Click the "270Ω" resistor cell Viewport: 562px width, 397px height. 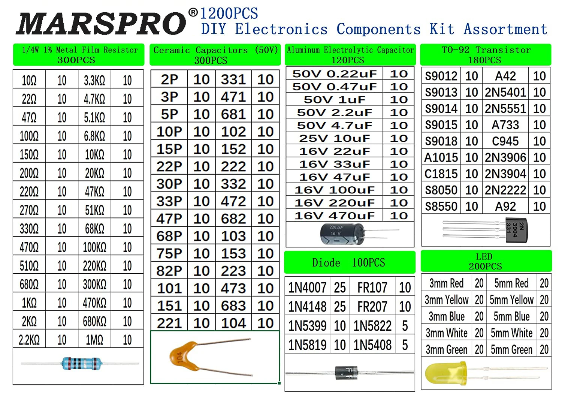(29, 210)
